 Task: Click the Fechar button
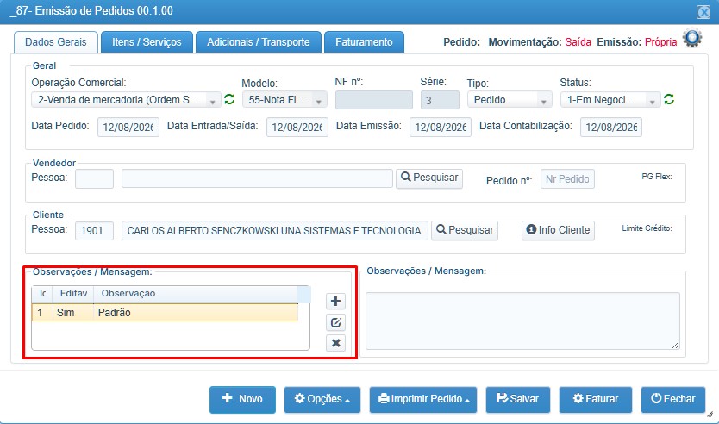pos(673,399)
